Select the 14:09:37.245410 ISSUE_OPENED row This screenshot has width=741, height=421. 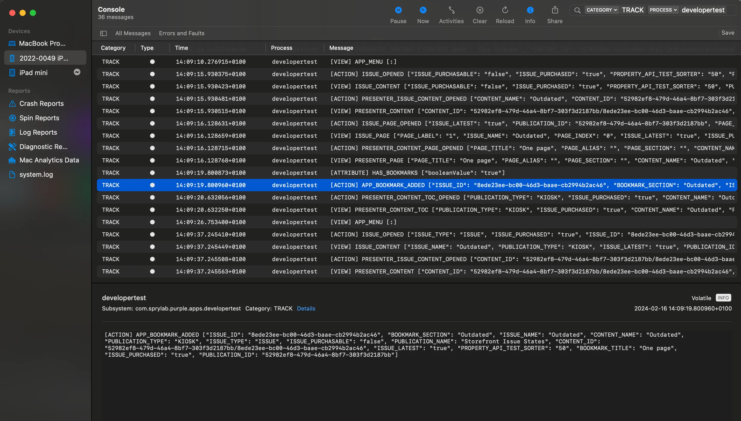point(417,234)
